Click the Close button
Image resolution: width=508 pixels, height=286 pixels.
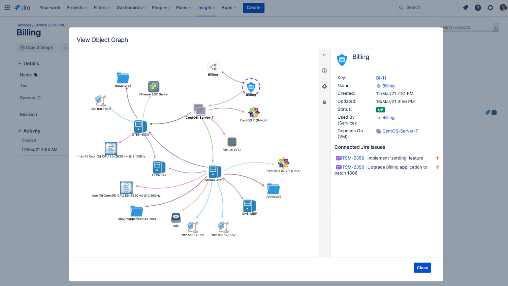(x=422, y=268)
